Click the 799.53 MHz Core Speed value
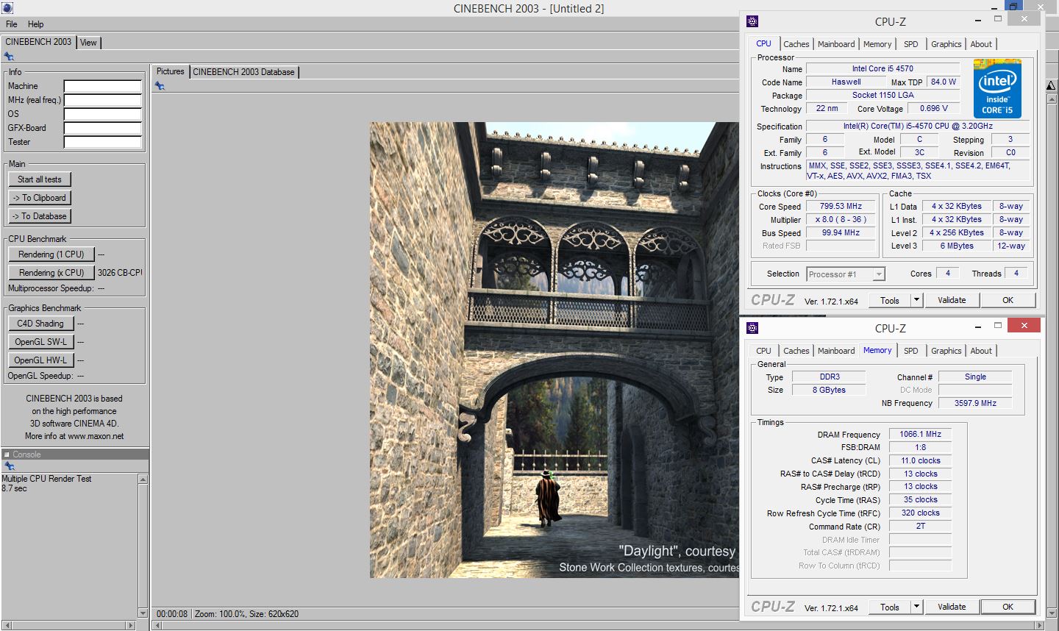 click(x=841, y=207)
